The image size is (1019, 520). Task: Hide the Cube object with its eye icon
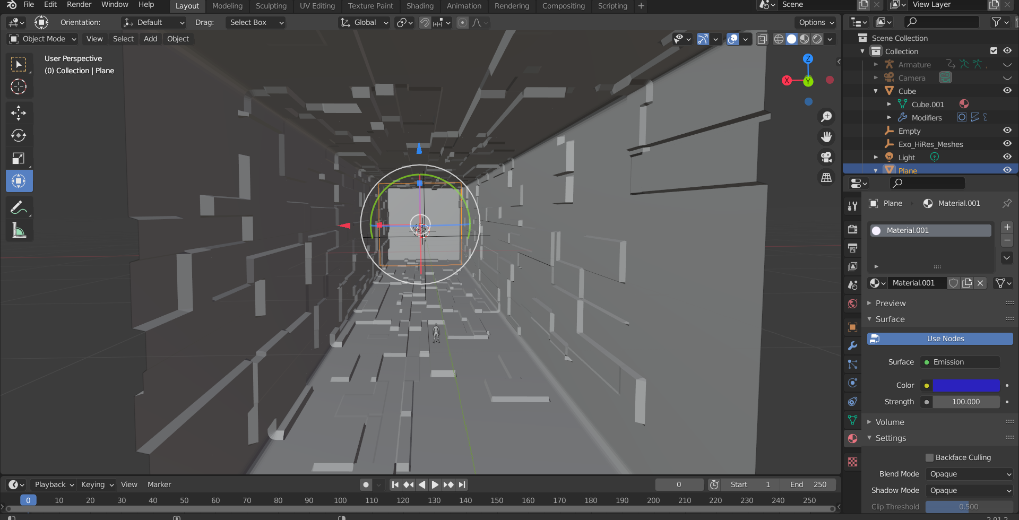(1007, 91)
